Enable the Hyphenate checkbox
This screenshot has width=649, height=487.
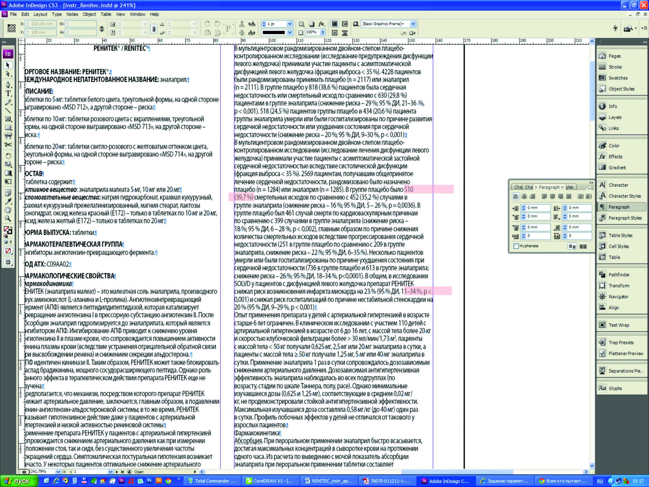point(516,246)
